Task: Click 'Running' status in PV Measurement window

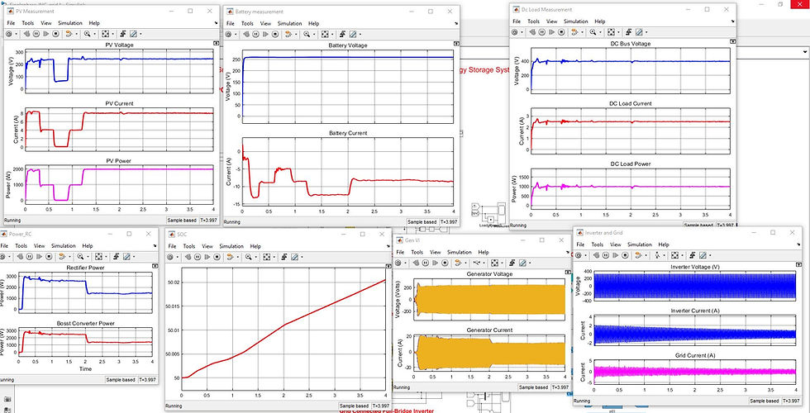Action: coord(12,220)
